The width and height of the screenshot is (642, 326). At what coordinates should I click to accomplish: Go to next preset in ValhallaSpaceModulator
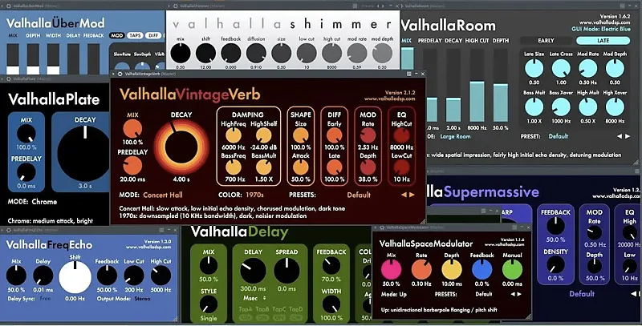coord(519,294)
